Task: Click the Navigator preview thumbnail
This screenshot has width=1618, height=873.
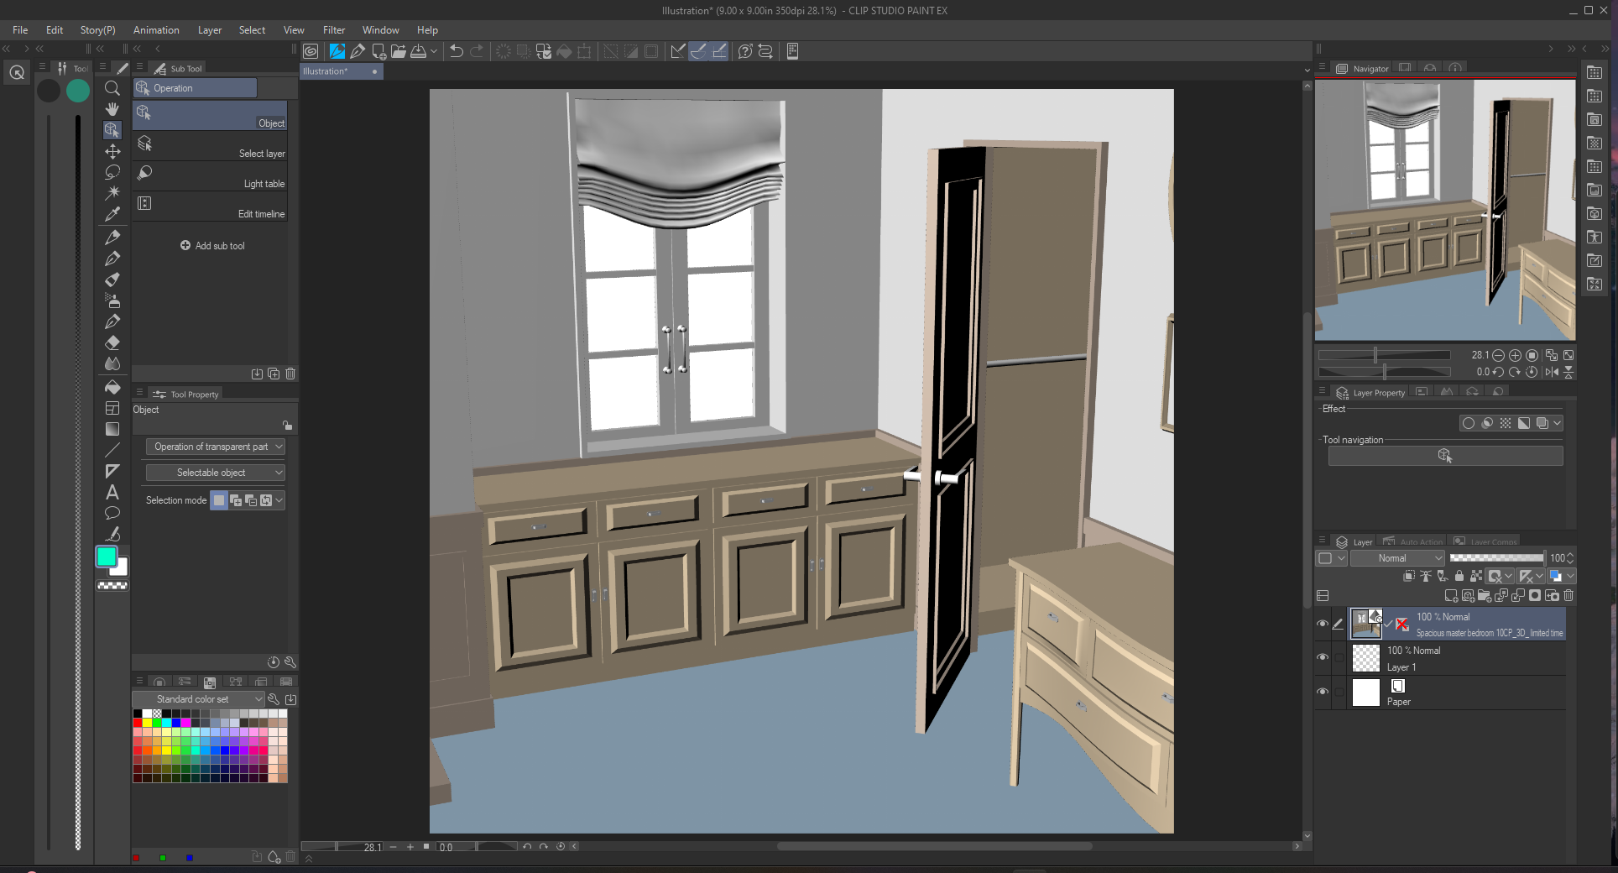Action: point(1445,210)
